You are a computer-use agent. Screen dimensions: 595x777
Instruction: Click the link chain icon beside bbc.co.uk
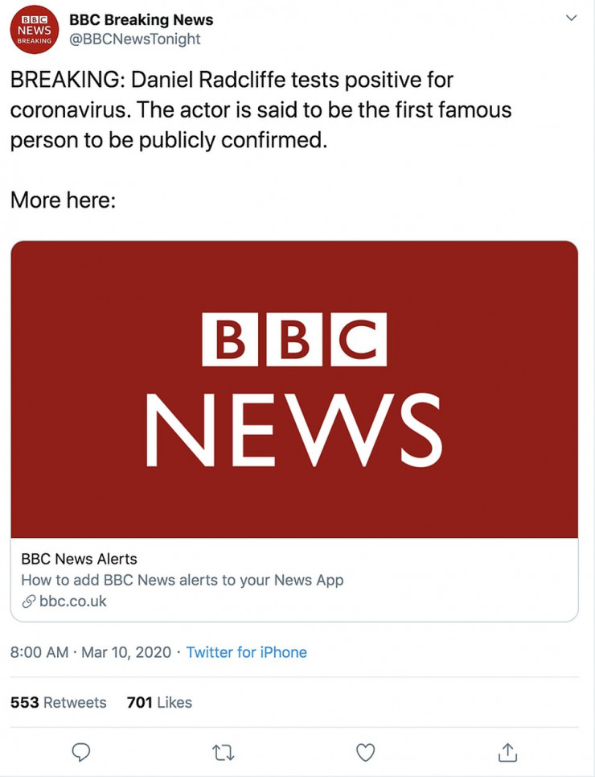click(29, 601)
